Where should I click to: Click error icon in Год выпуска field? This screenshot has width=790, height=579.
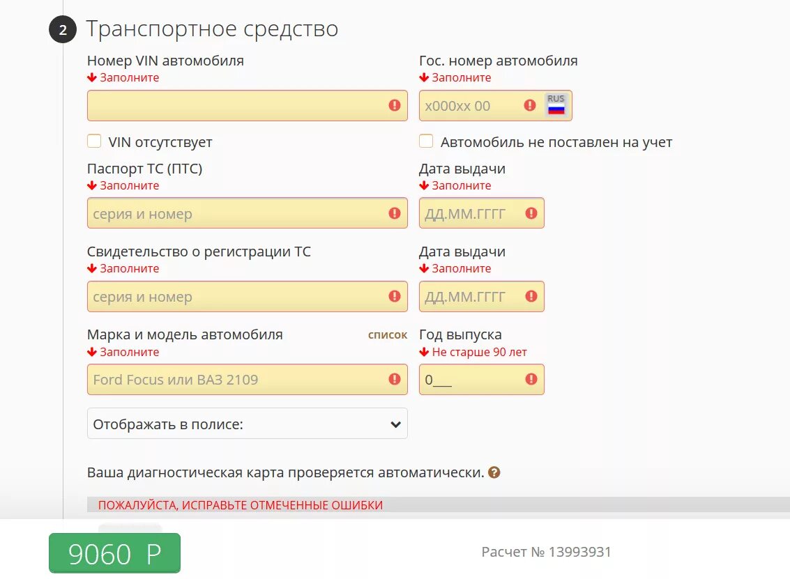tap(531, 379)
